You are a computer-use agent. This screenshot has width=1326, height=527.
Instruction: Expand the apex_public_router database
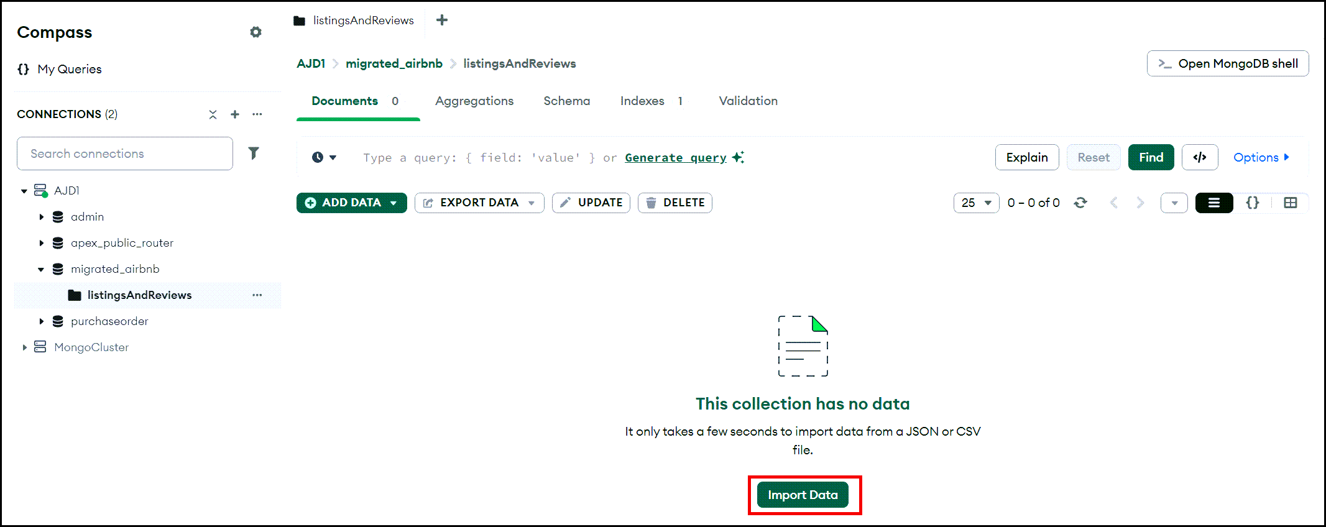tap(41, 243)
